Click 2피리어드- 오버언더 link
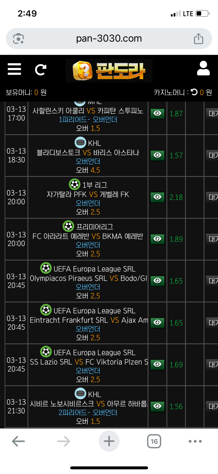Screen dimensions: 218x474 pyautogui.click(x=88, y=413)
